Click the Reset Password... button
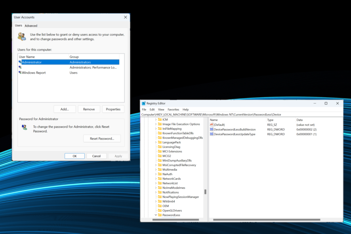The width and height of the screenshot is (351, 234). (102, 138)
